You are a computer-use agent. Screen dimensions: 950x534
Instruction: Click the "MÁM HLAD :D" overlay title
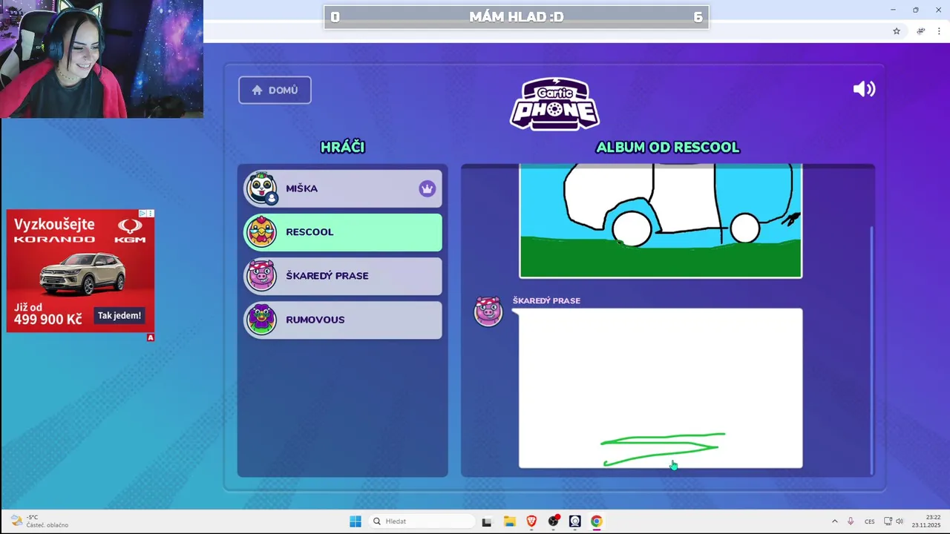point(517,17)
